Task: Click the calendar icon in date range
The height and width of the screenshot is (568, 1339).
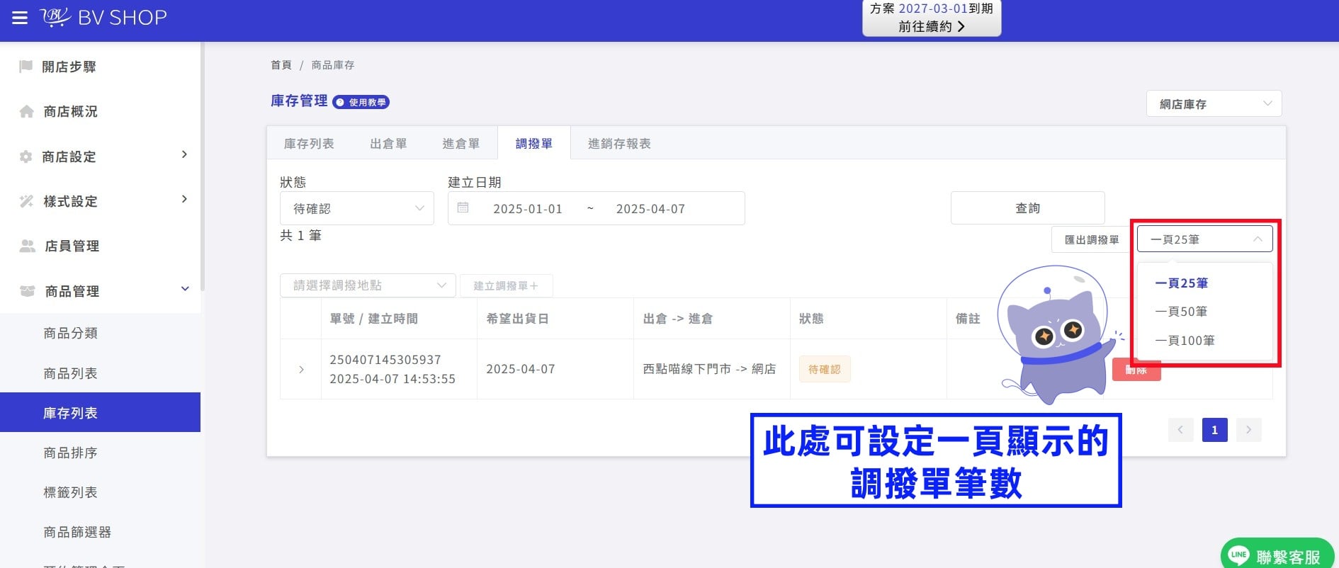Action: point(463,208)
